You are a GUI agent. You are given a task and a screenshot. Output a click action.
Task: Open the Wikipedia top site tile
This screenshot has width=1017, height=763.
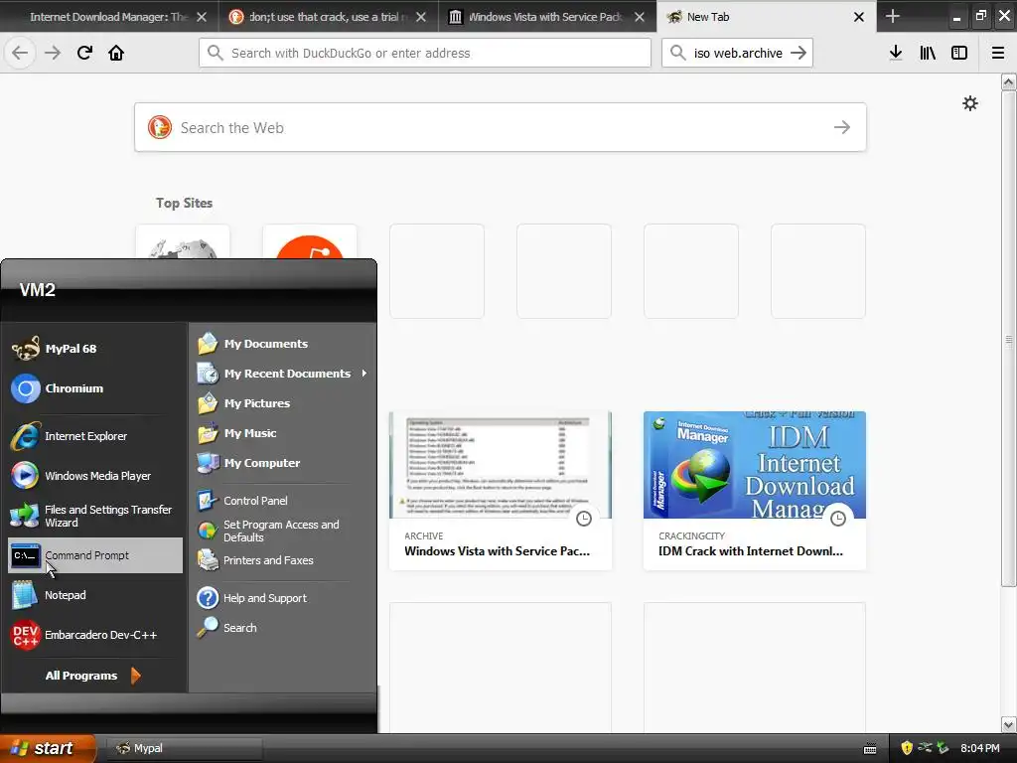tap(183, 242)
